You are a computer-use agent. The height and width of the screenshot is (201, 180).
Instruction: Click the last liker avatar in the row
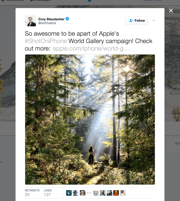point(123,193)
